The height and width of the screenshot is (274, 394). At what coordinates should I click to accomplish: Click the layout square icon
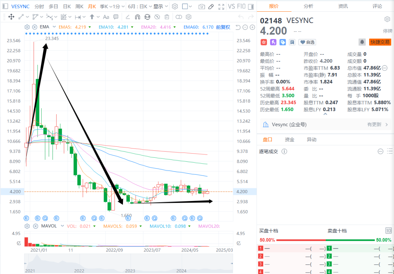click(185, 7)
